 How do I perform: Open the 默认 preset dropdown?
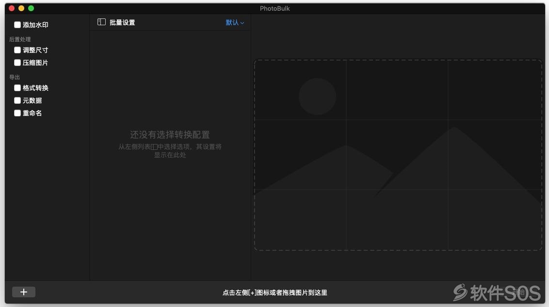coord(235,23)
